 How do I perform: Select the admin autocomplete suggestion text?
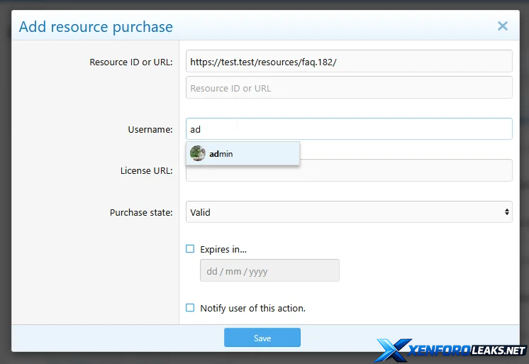pyautogui.click(x=221, y=154)
